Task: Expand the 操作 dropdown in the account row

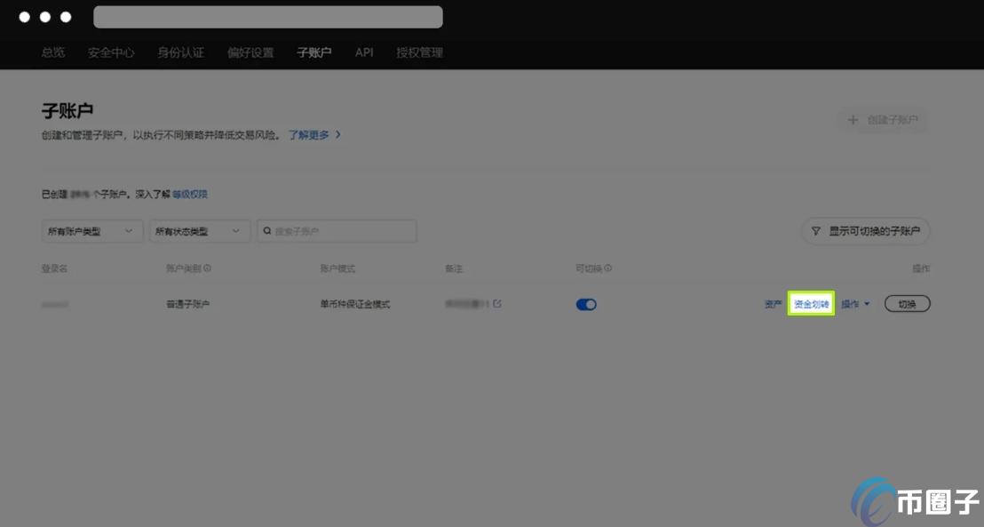Action: [x=853, y=303]
